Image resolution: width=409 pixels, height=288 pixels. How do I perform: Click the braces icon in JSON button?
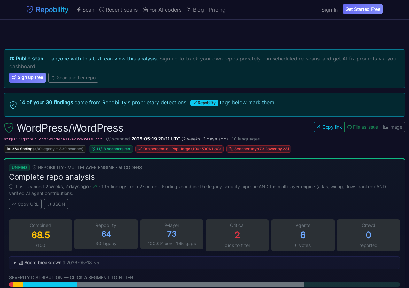(49, 204)
